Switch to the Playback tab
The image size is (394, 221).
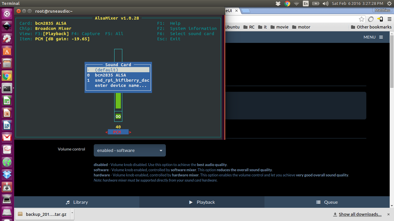pos(202,202)
